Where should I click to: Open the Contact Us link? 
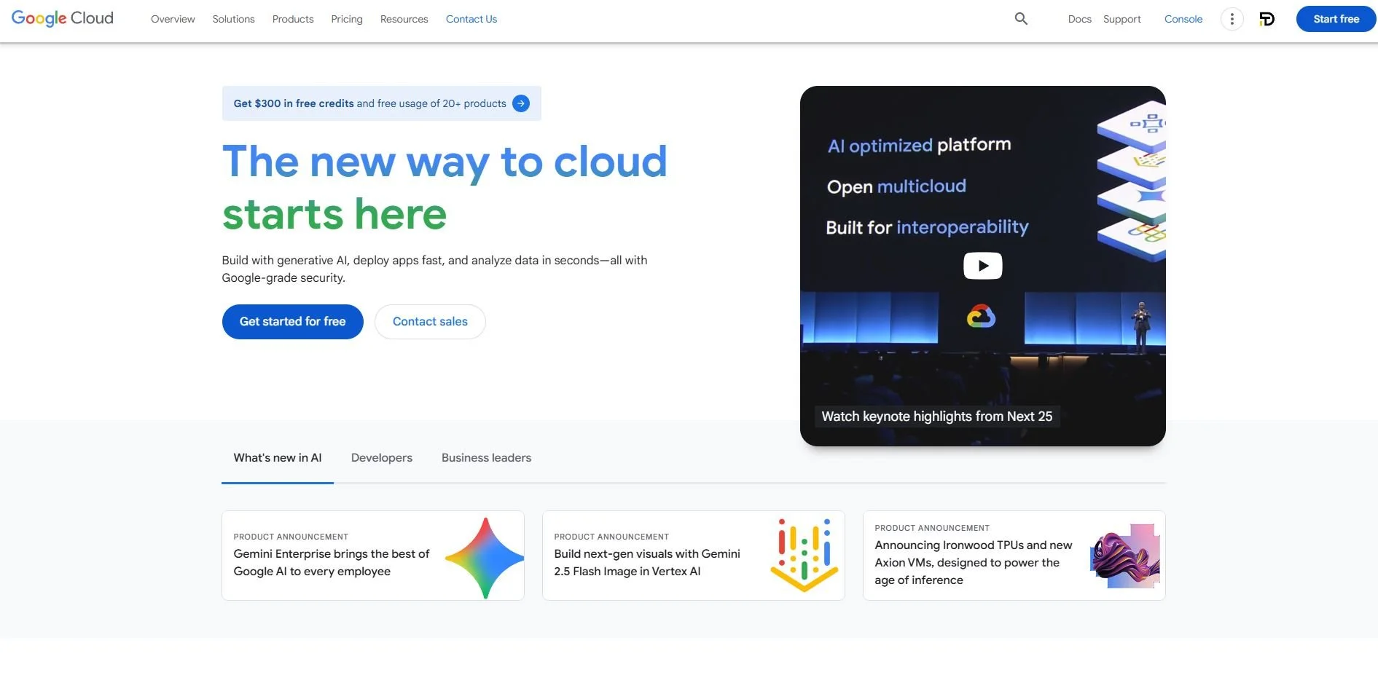pyautogui.click(x=471, y=19)
